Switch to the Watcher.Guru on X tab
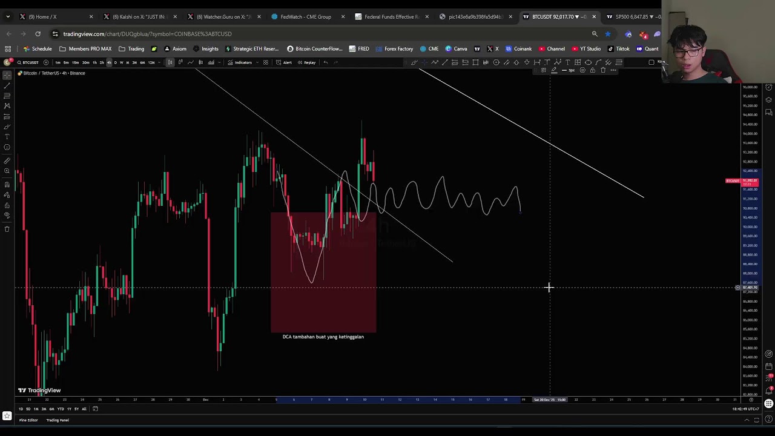The width and height of the screenshot is (775, 436). pos(223,17)
